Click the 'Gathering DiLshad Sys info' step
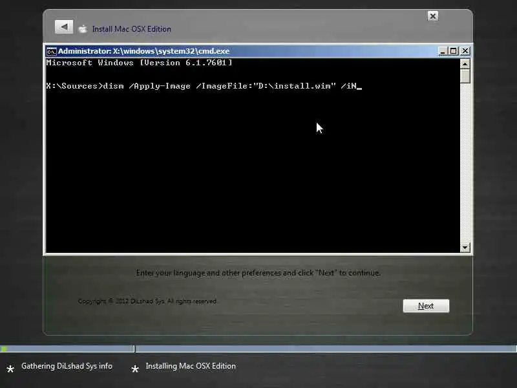Image resolution: width=517 pixels, height=388 pixels. click(67, 366)
